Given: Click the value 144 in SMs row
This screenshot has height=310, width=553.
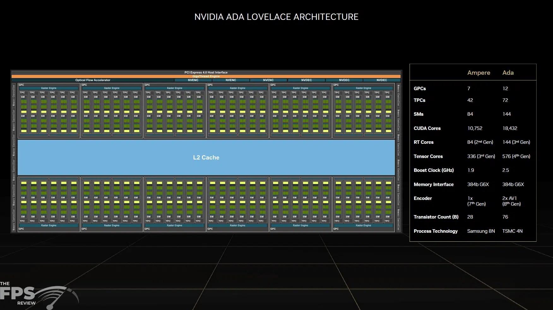Looking at the screenshot, I should 507,114.
